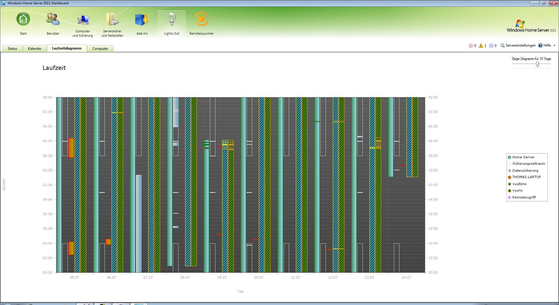Screen dimensions: 559x305
Task: Click the yellow warning alert icon
Action: (x=481, y=46)
